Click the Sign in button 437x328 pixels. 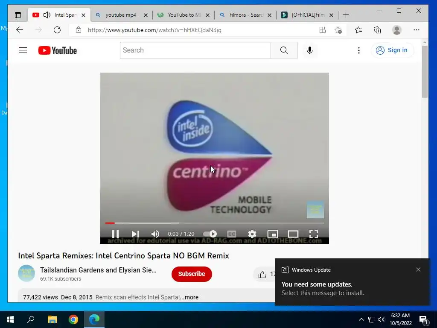click(392, 50)
